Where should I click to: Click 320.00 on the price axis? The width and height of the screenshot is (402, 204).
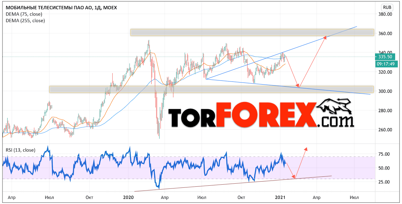click(x=385, y=72)
